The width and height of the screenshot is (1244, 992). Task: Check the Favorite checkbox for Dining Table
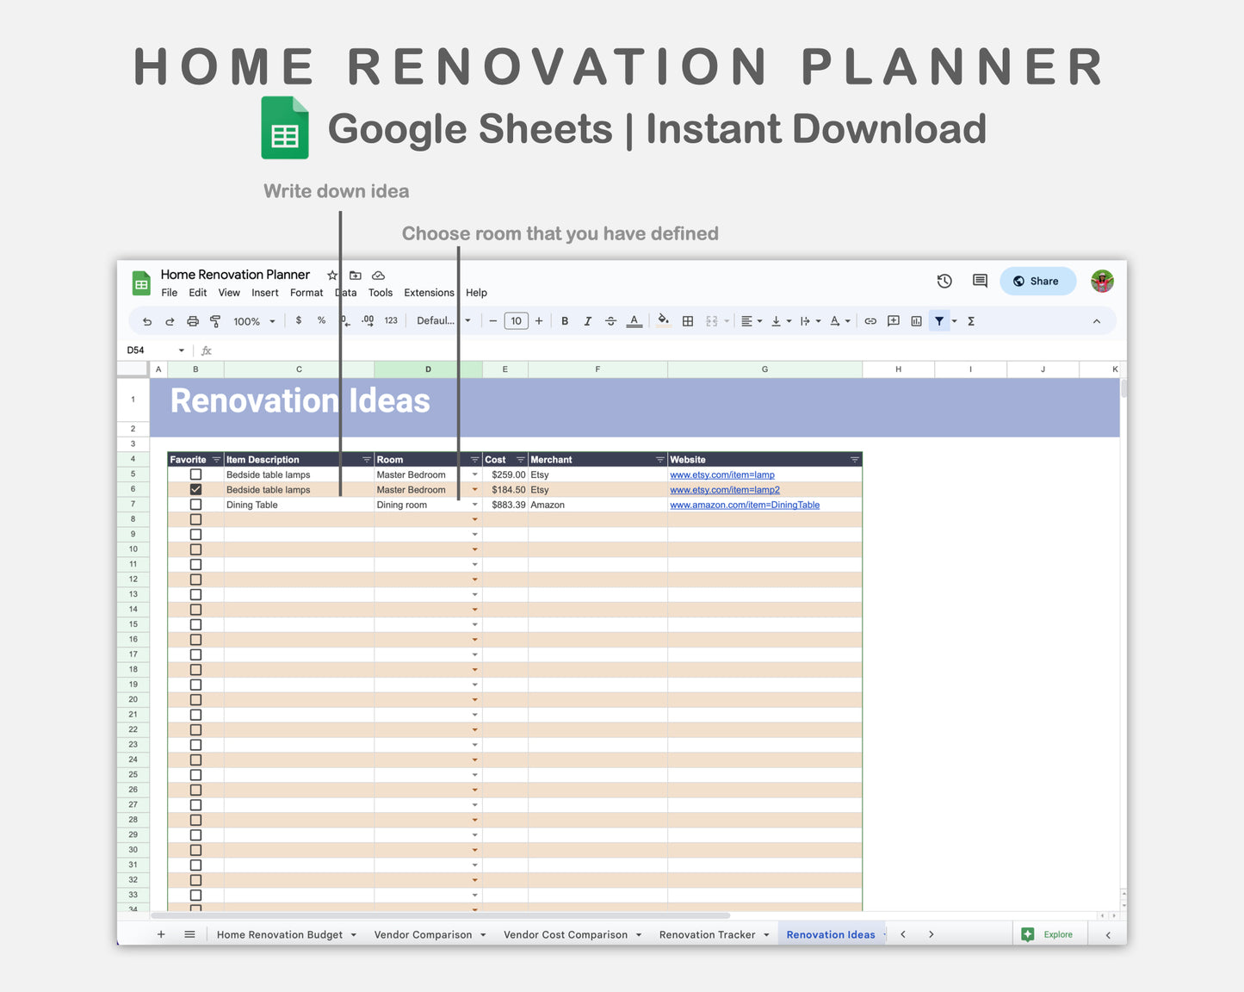tap(195, 504)
